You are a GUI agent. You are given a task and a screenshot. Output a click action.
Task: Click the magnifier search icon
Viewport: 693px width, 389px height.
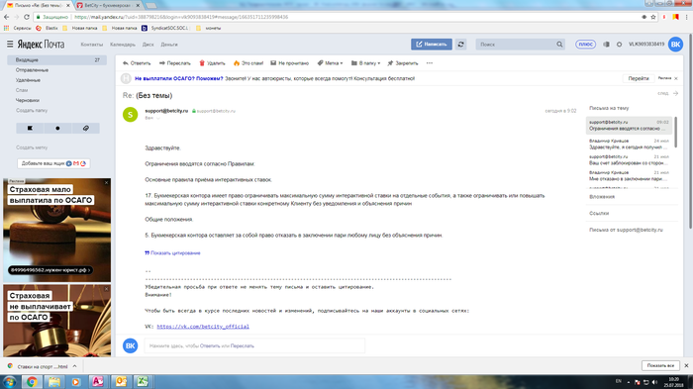[x=559, y=45]
